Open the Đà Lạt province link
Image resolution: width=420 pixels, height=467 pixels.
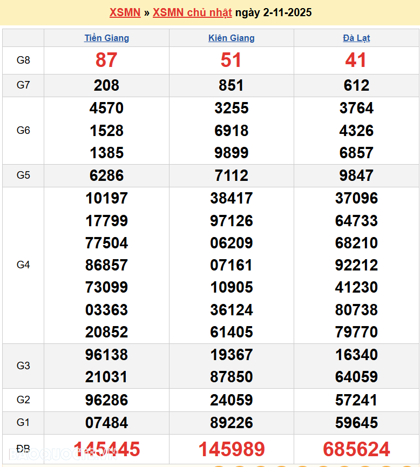pos(356,38)
